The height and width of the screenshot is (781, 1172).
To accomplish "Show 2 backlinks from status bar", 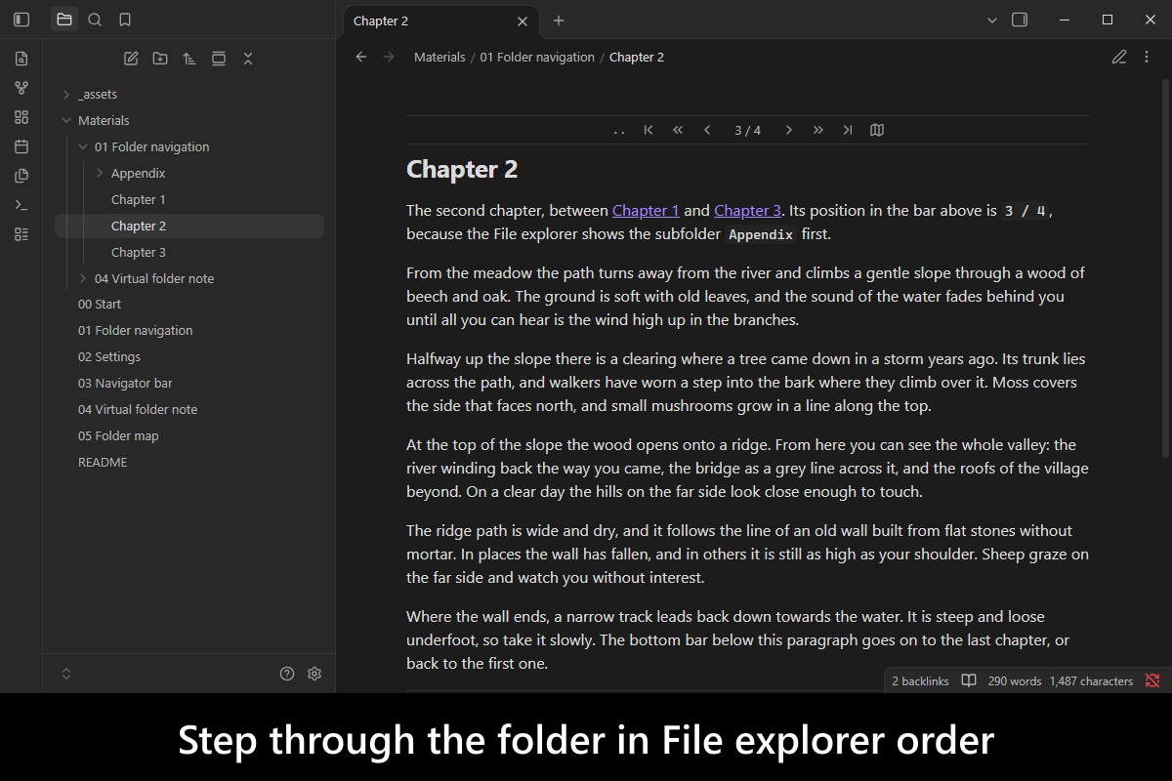I will tap(920, 680).
